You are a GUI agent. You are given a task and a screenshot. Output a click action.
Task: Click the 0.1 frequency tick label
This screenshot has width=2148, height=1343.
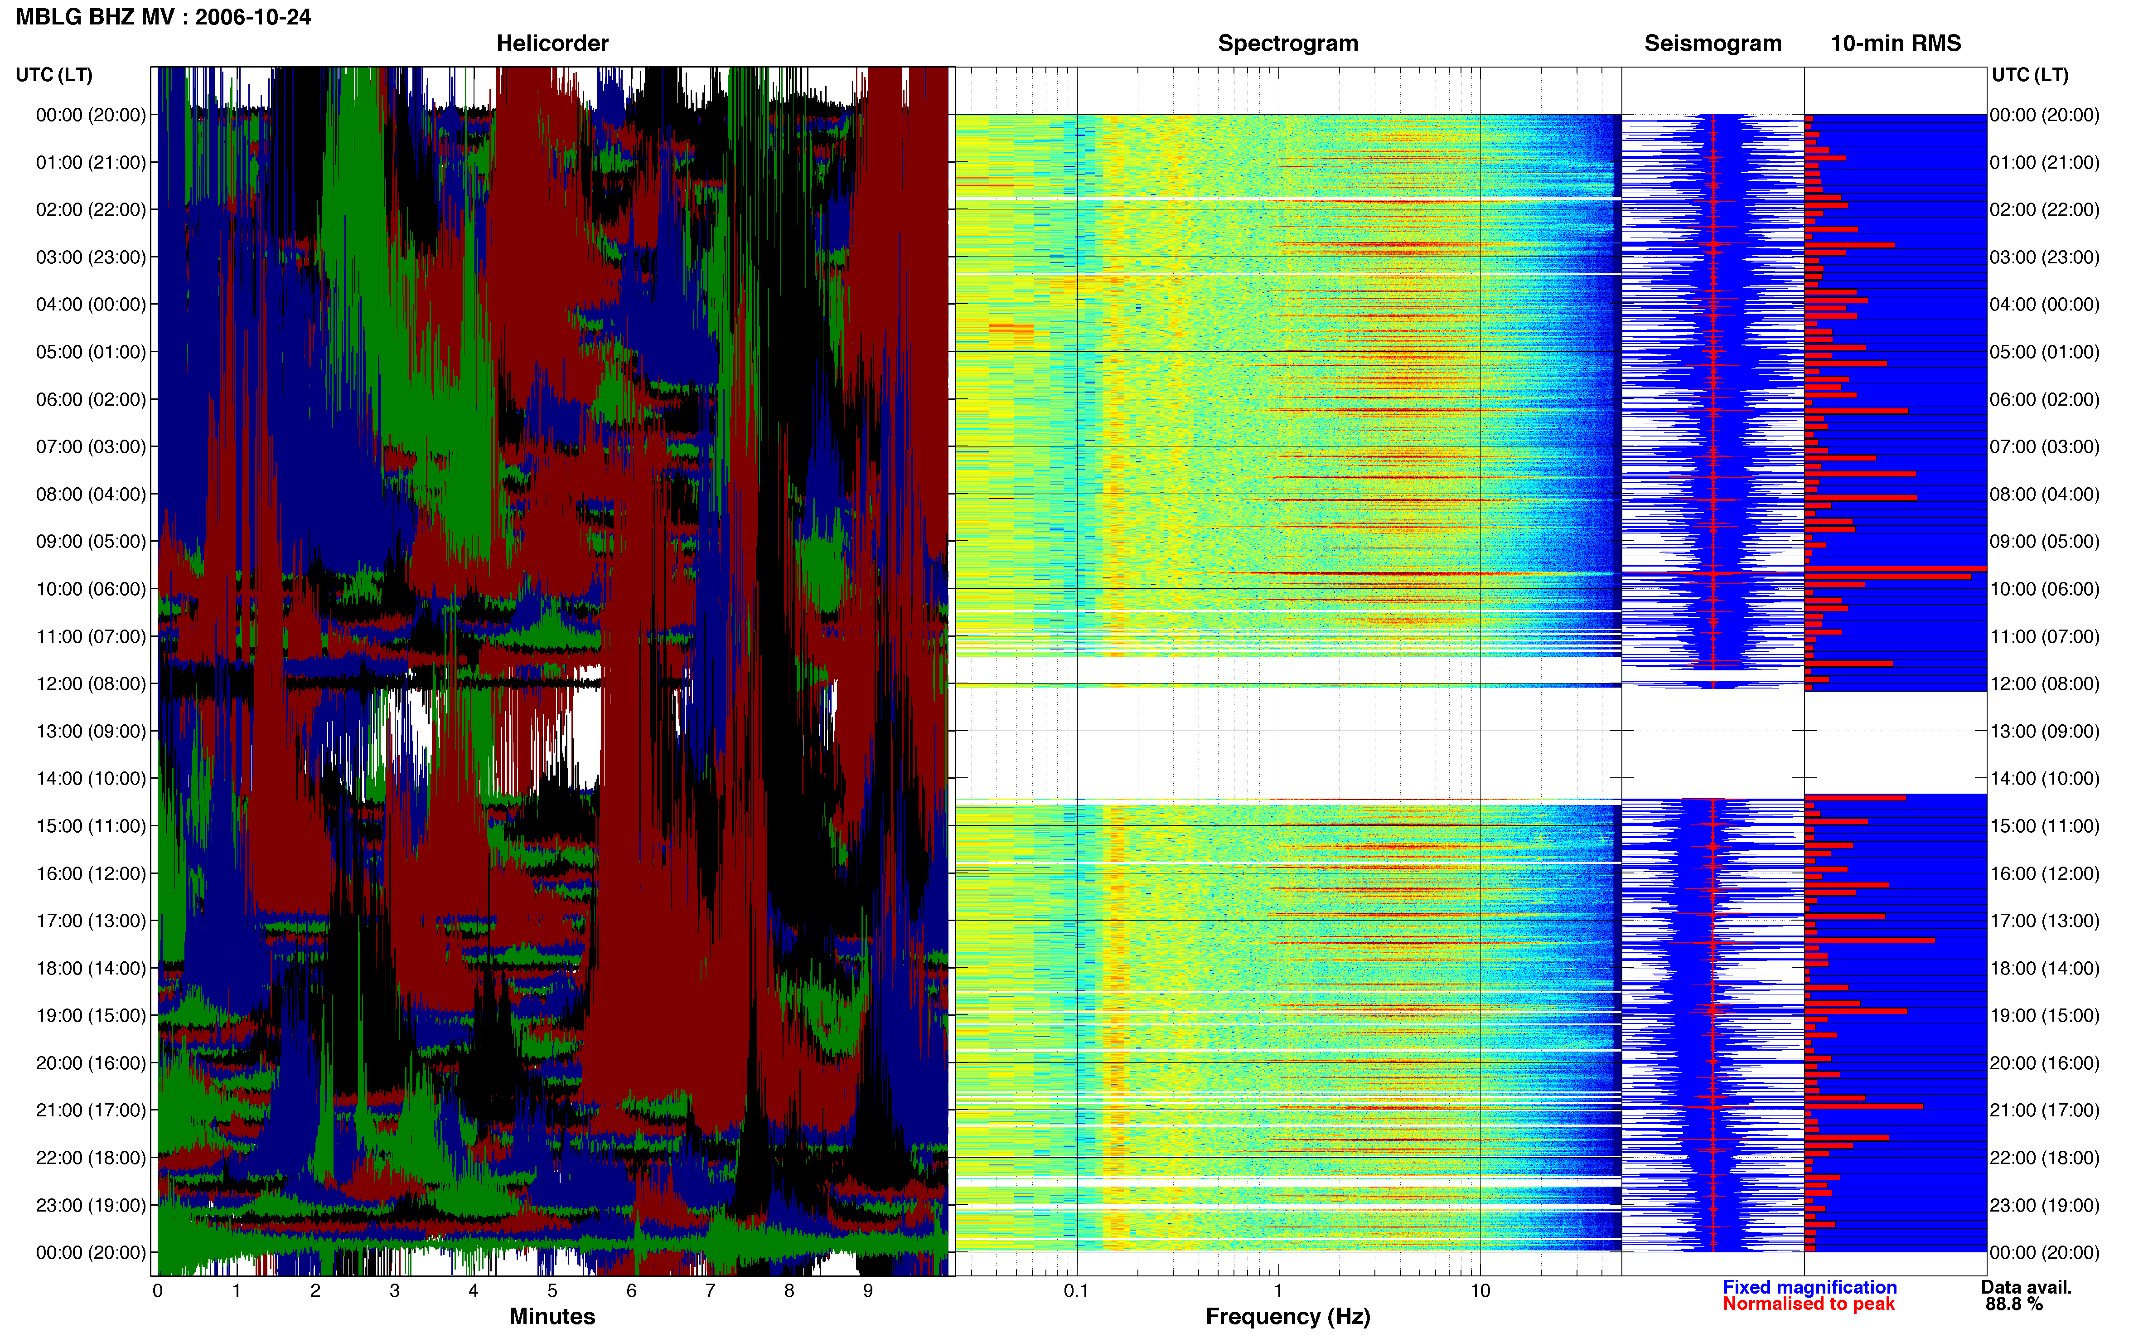coord(1076,1290)
